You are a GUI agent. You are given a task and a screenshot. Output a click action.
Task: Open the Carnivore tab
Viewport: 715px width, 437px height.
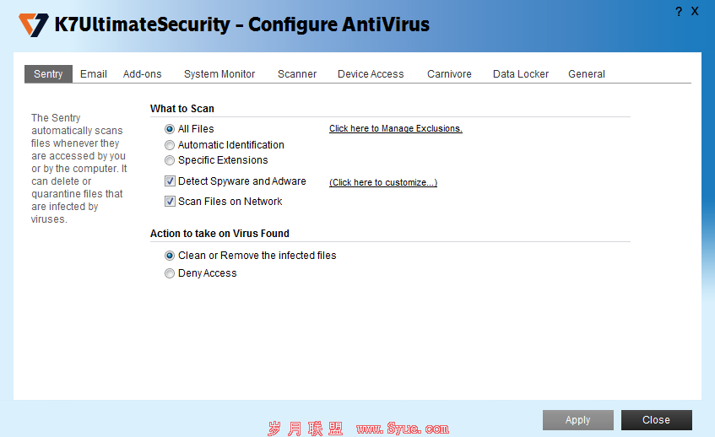pos(449,74)
